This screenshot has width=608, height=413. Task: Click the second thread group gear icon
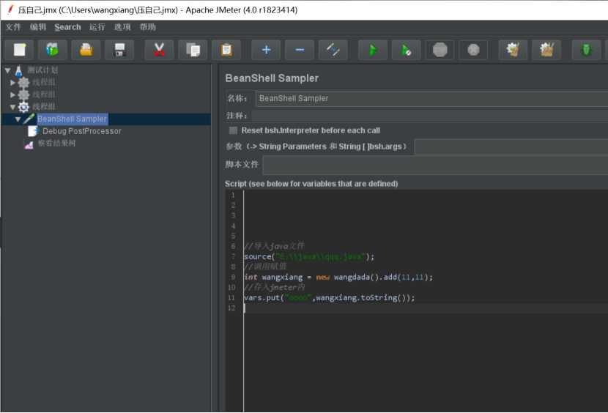click(x=23, y=94)
